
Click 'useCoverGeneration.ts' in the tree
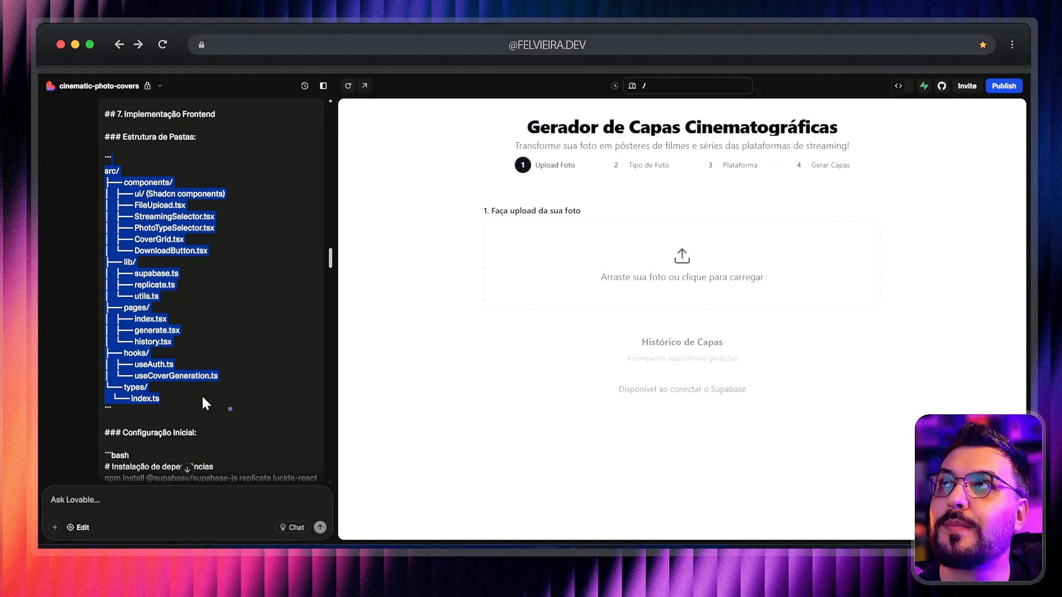pos(176,376)
